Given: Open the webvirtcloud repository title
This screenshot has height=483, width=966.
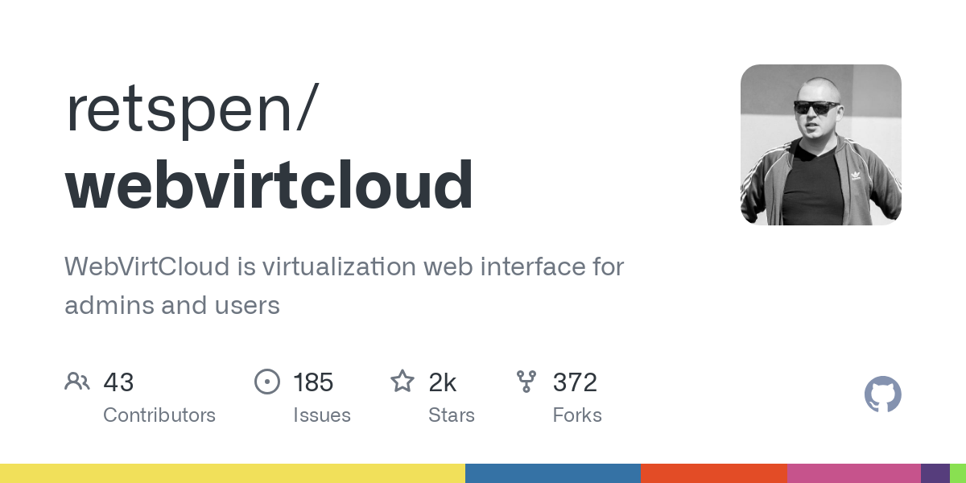Looking at the screenshot, I should tap(269, 184).
